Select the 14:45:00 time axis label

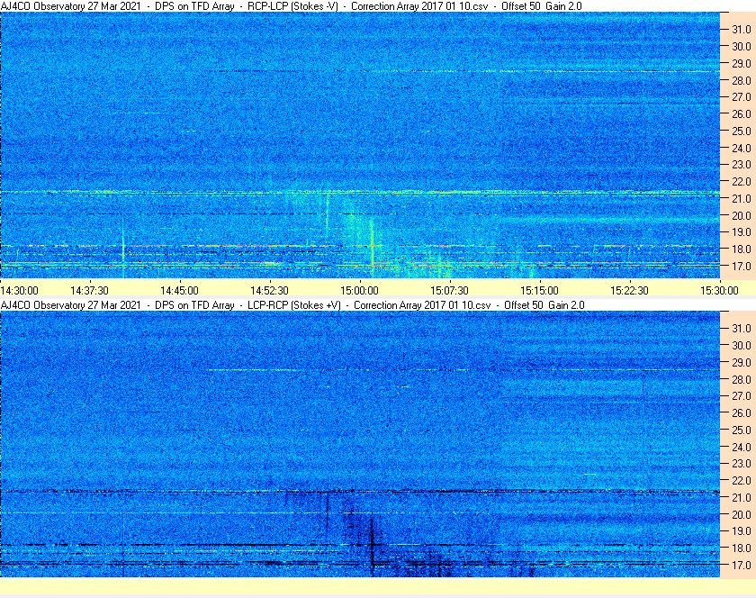tap(179, 291)
